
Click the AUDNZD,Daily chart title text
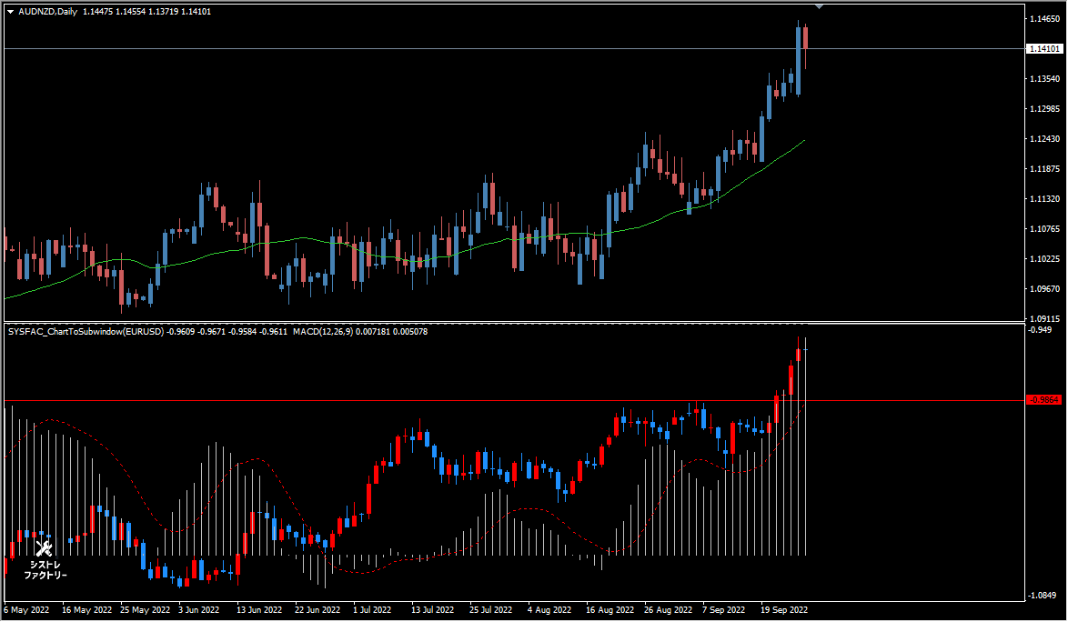(x=47, y=12)
